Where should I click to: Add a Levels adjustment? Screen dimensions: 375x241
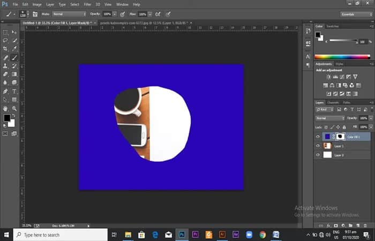(335, 77)
